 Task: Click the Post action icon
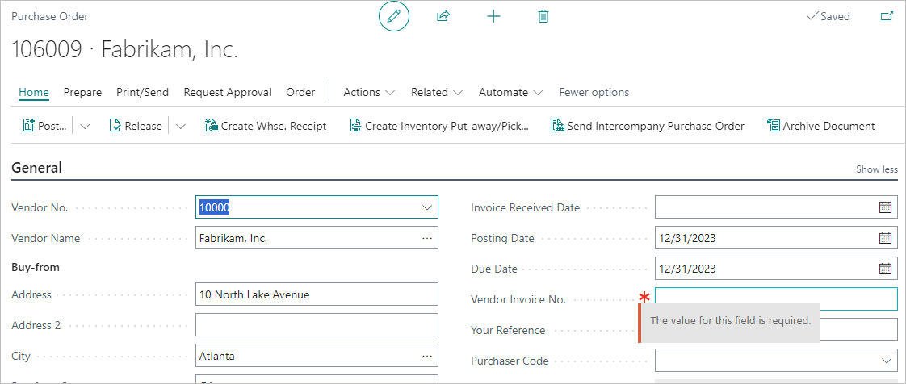click(29, 125)
